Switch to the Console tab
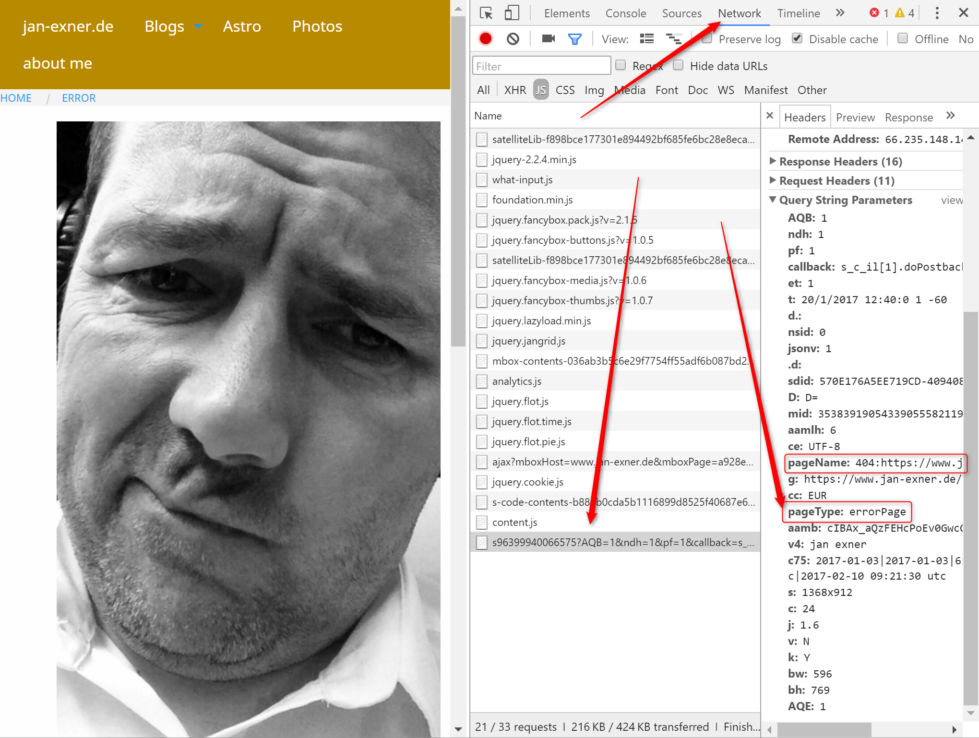This screenshot has width=979, height=738. [x=625, y=13]
